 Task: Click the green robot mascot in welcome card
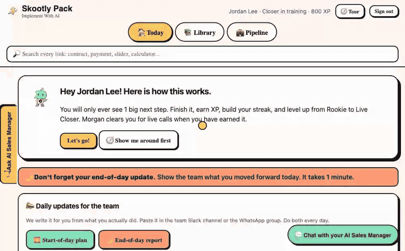coord(41,97)
